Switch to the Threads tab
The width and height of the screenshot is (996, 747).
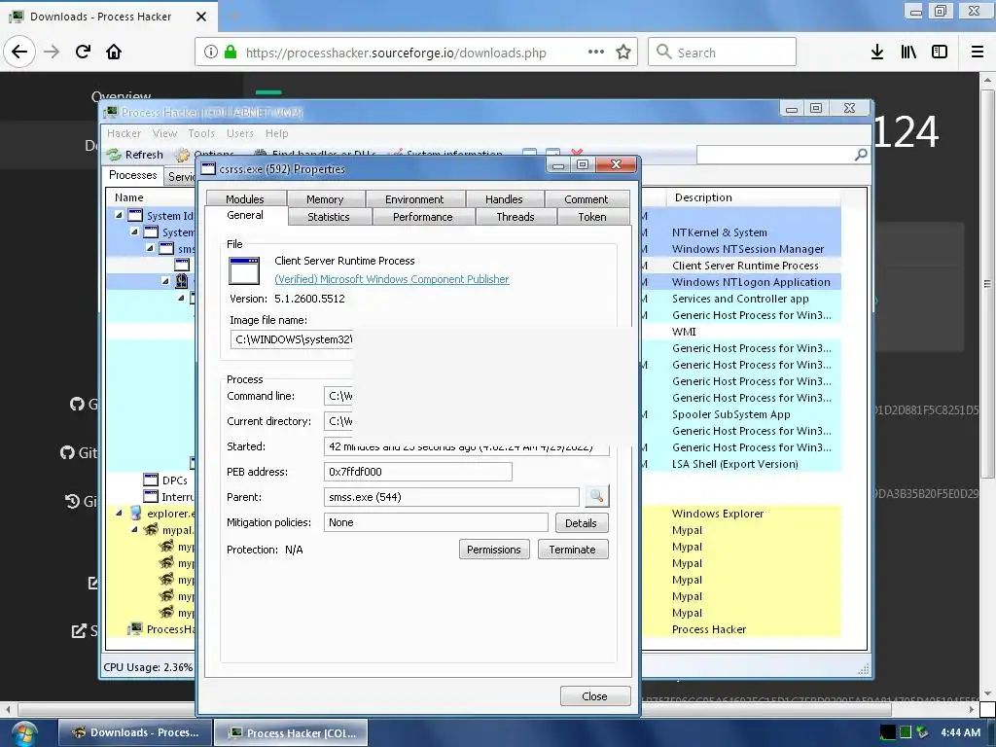tap(516, 217)
